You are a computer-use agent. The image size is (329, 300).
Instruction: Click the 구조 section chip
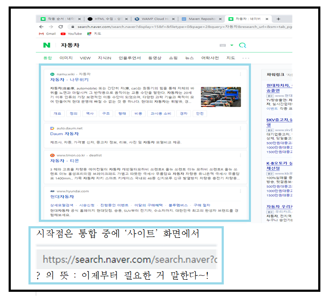[106, 114]
